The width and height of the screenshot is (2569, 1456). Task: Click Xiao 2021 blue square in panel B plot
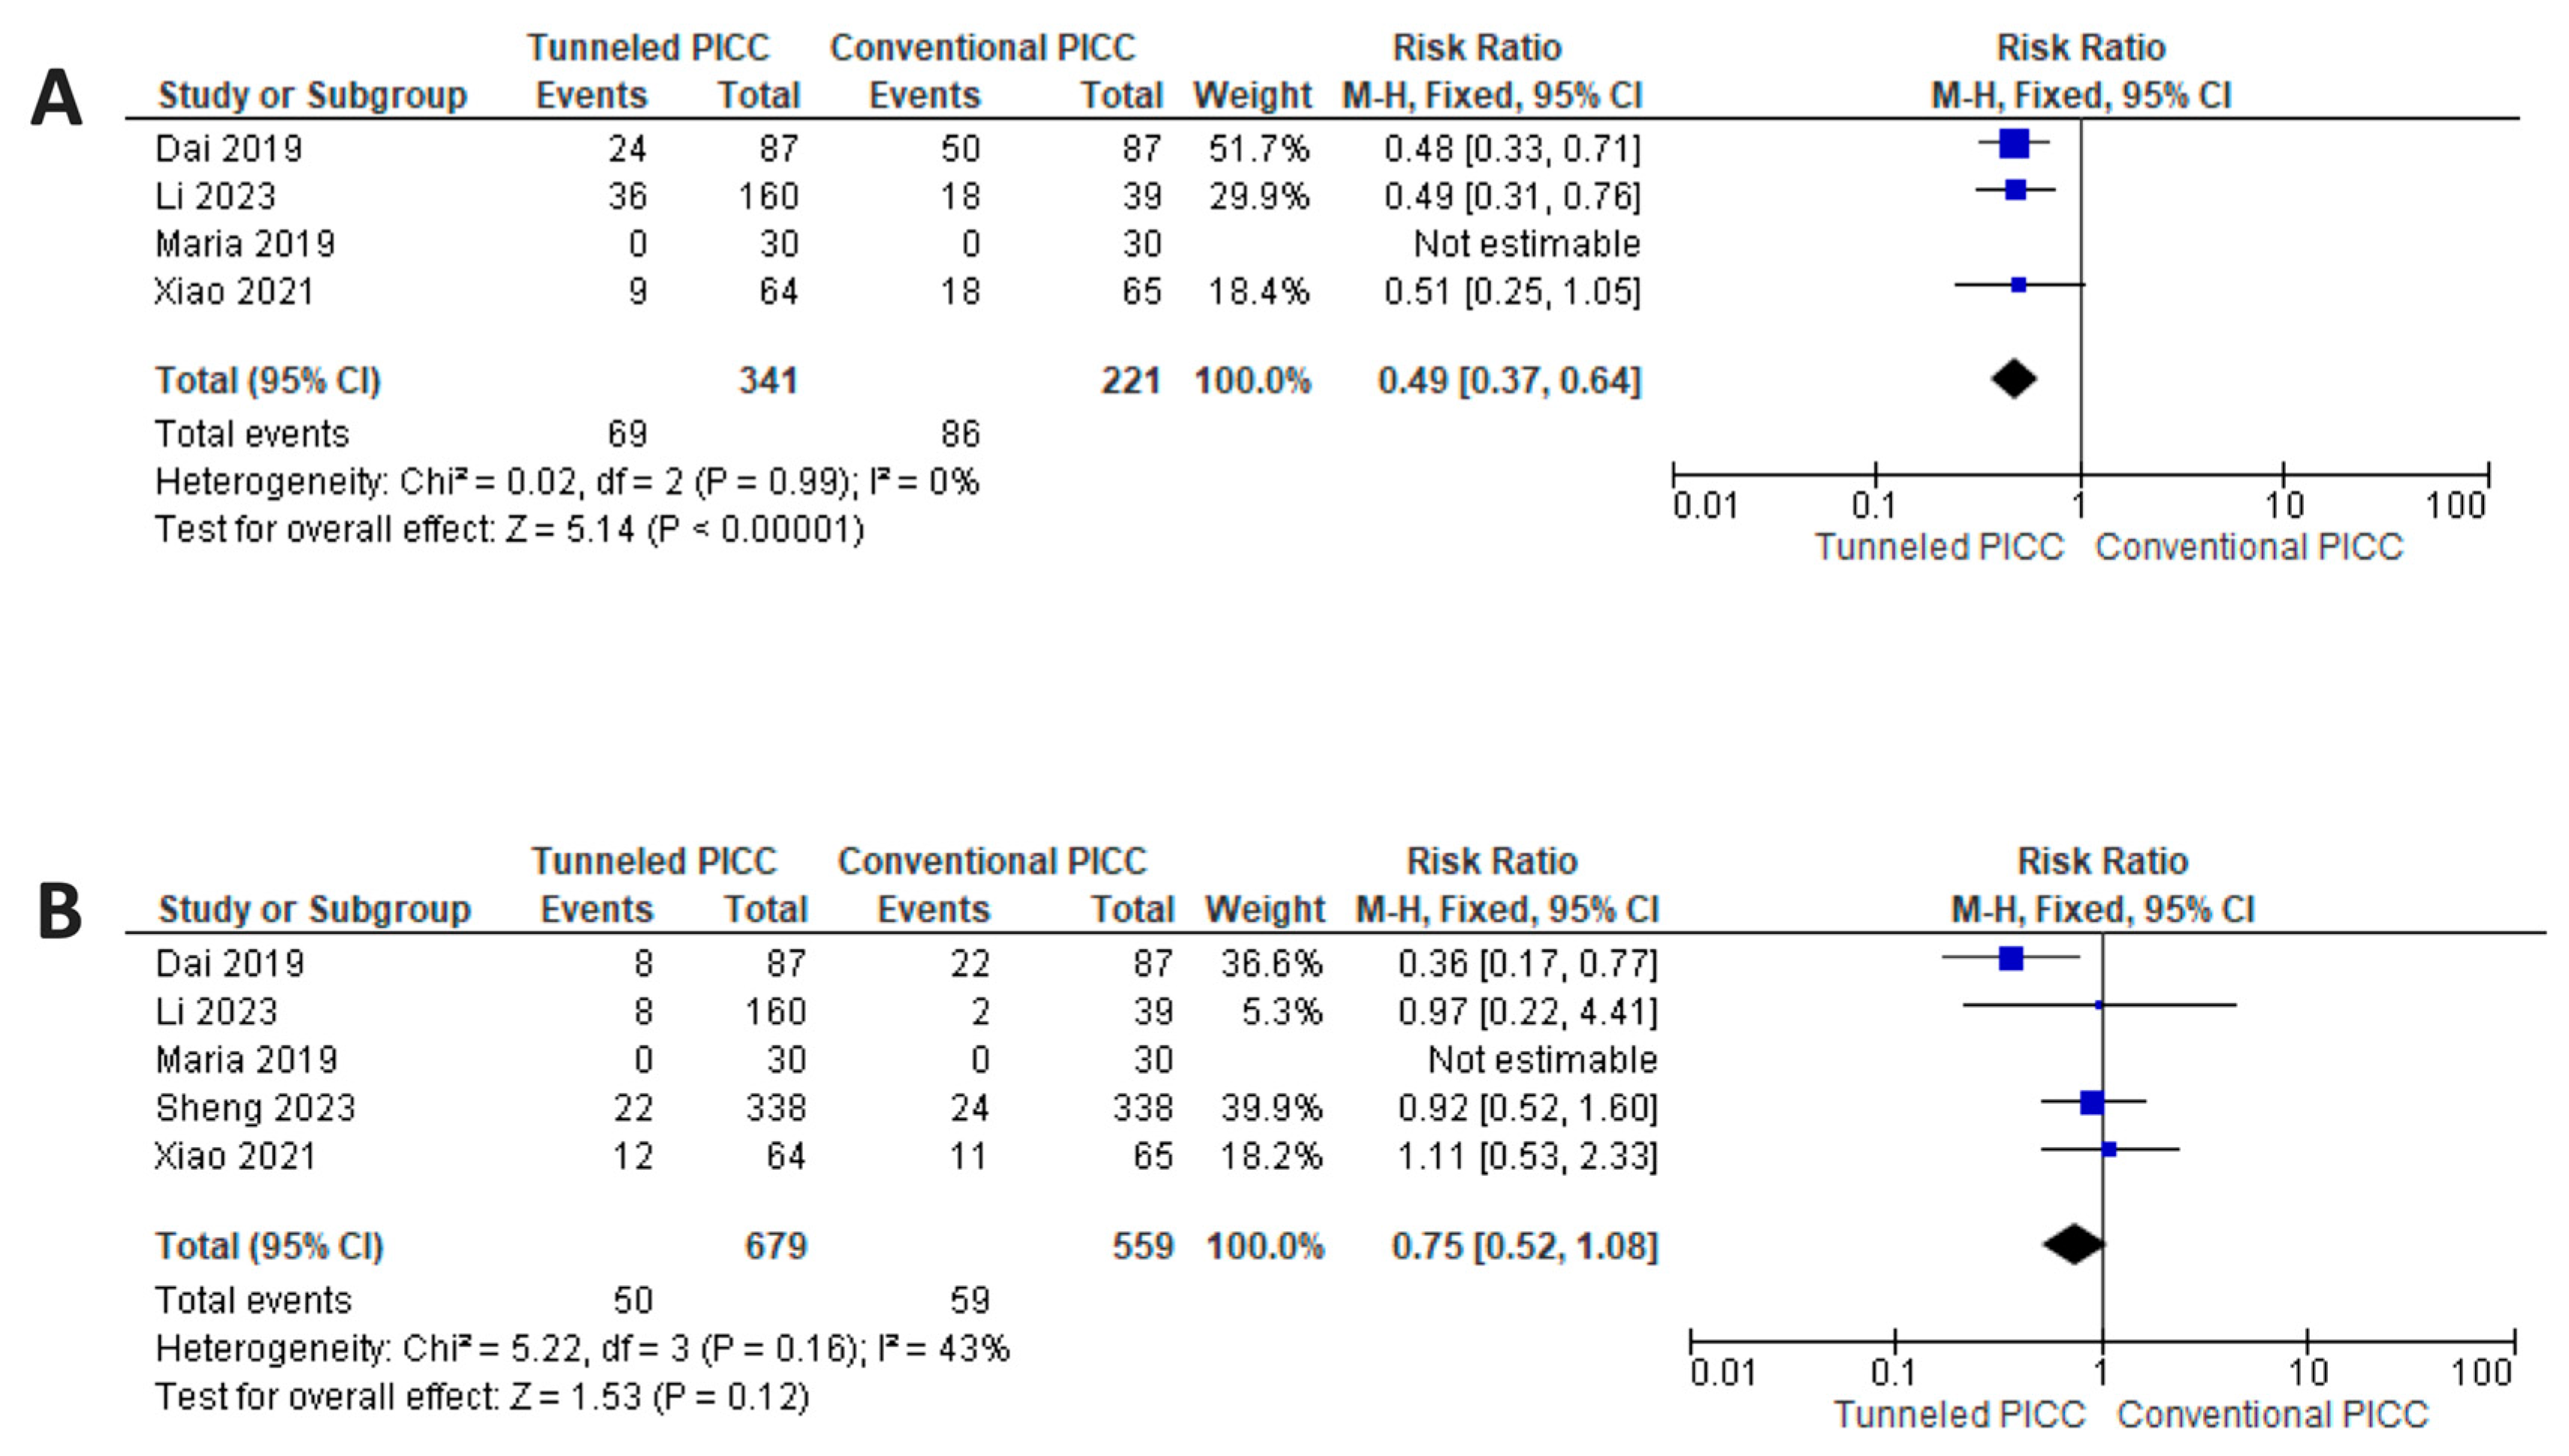[2109, 1150]
